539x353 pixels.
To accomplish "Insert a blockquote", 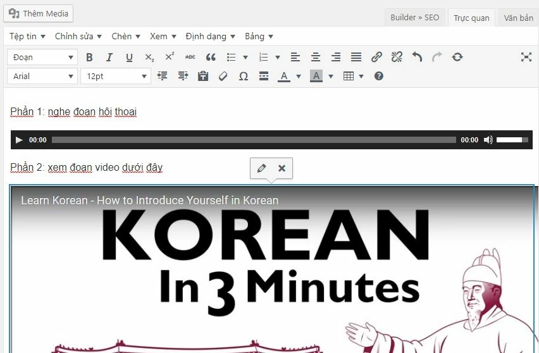I will point(211,57).
